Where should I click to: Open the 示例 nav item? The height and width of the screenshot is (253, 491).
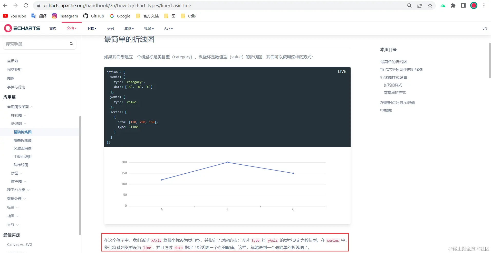pyautogui.click(x=110, y=28)
